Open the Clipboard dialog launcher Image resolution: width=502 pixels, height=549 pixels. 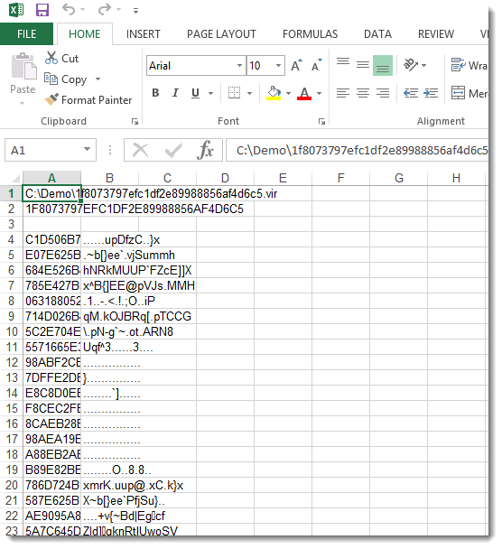[x=135, y=122]
